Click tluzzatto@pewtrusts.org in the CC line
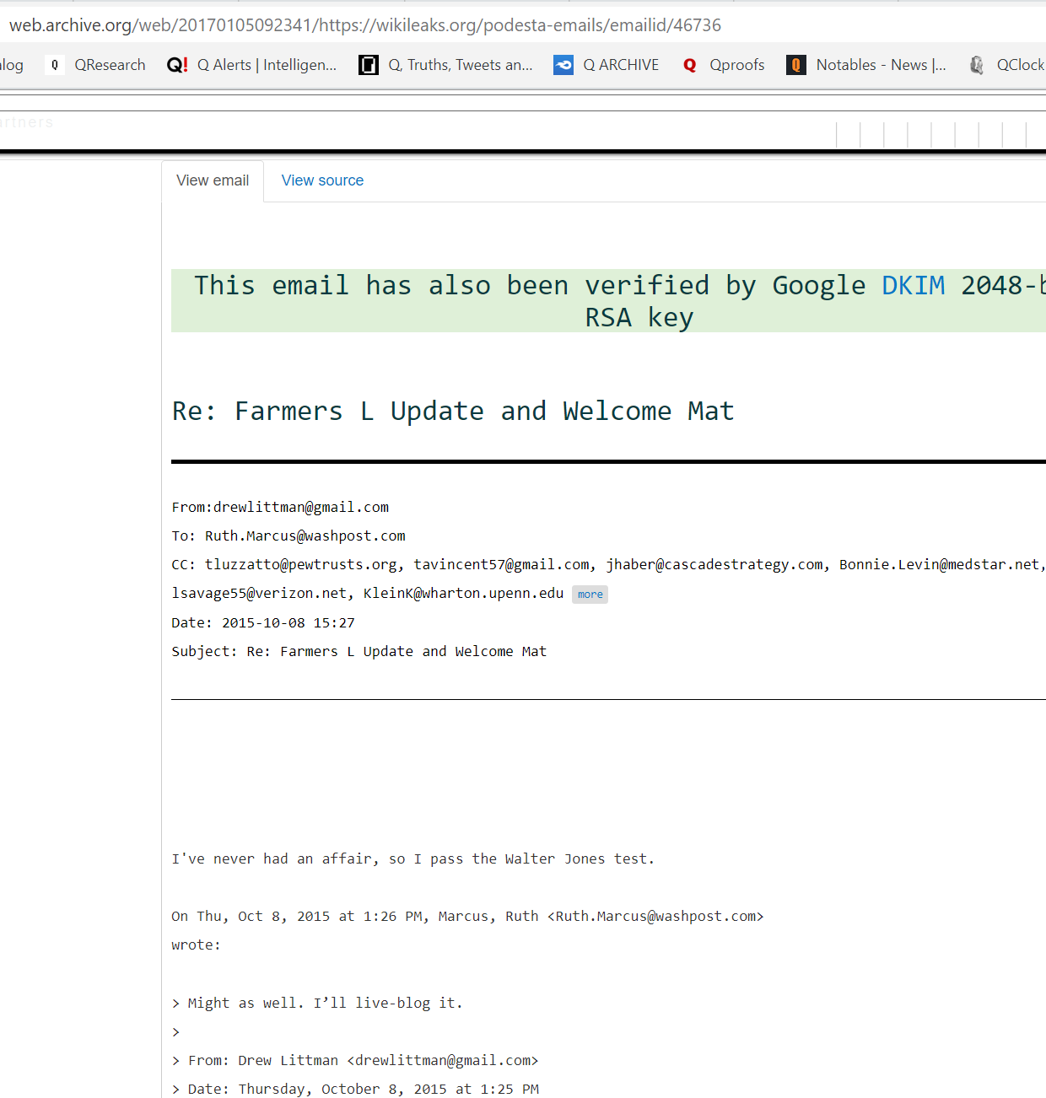1046x1098 pixels. pos(300,565)
